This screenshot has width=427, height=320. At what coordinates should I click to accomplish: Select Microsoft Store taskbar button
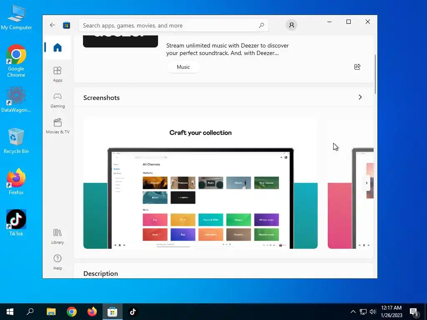click(113, 312)
